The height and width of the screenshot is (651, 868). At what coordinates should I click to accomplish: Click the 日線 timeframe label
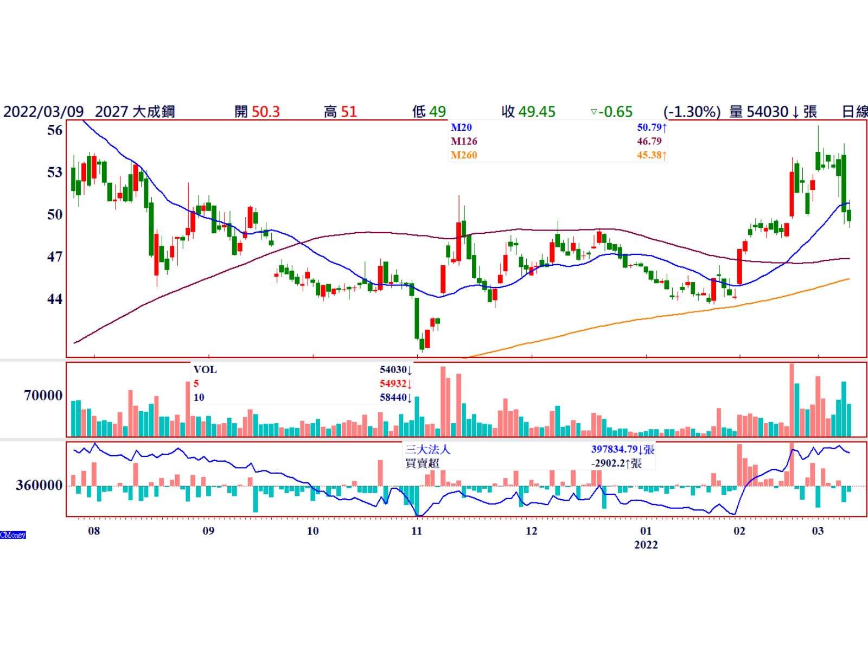(x=854, y=112)
